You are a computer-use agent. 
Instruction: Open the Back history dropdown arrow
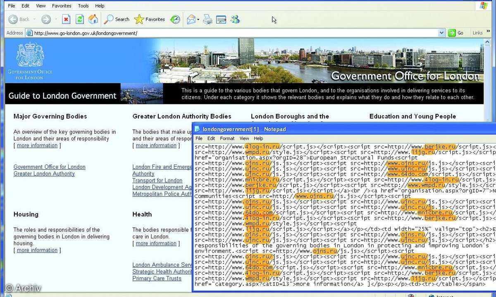[35, 19]
